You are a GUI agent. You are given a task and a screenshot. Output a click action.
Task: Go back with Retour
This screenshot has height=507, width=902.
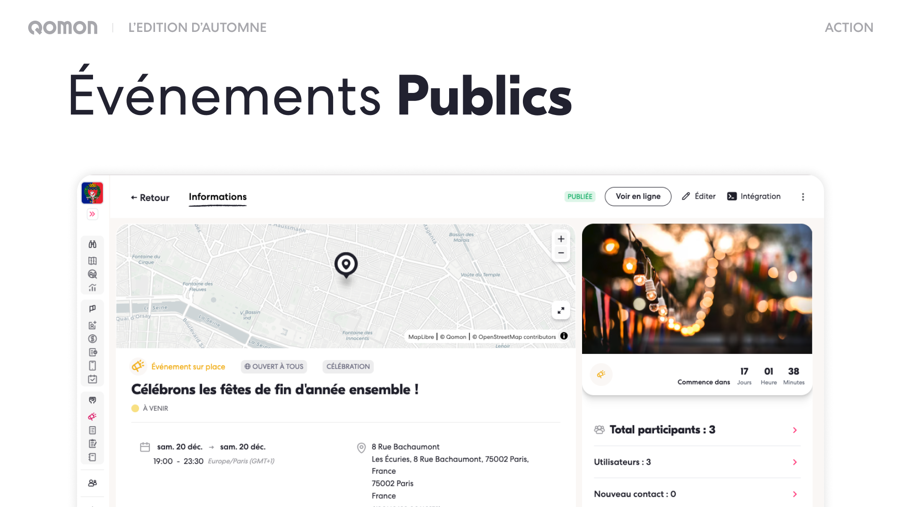(x=150, y=198)
